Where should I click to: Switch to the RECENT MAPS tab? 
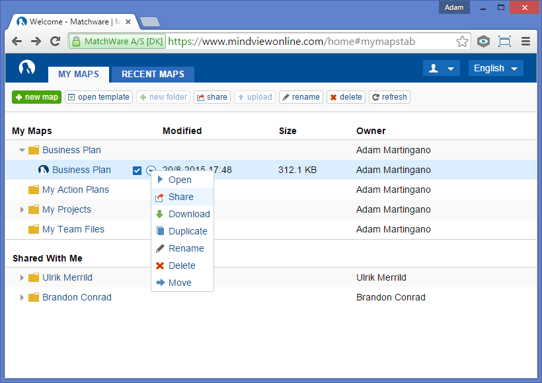coord(152,74)
